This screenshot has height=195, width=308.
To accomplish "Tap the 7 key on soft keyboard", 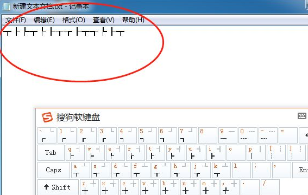I will (x=187, y=135).
